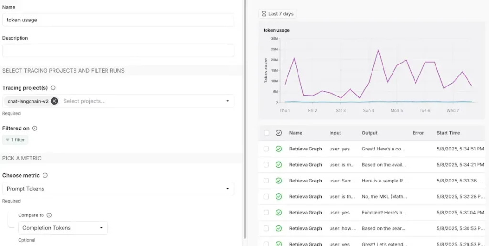Screen dimensions: 489x246
Task: Click the hourglass icon in Last 7 days
Action: click(x=264, y=14)
